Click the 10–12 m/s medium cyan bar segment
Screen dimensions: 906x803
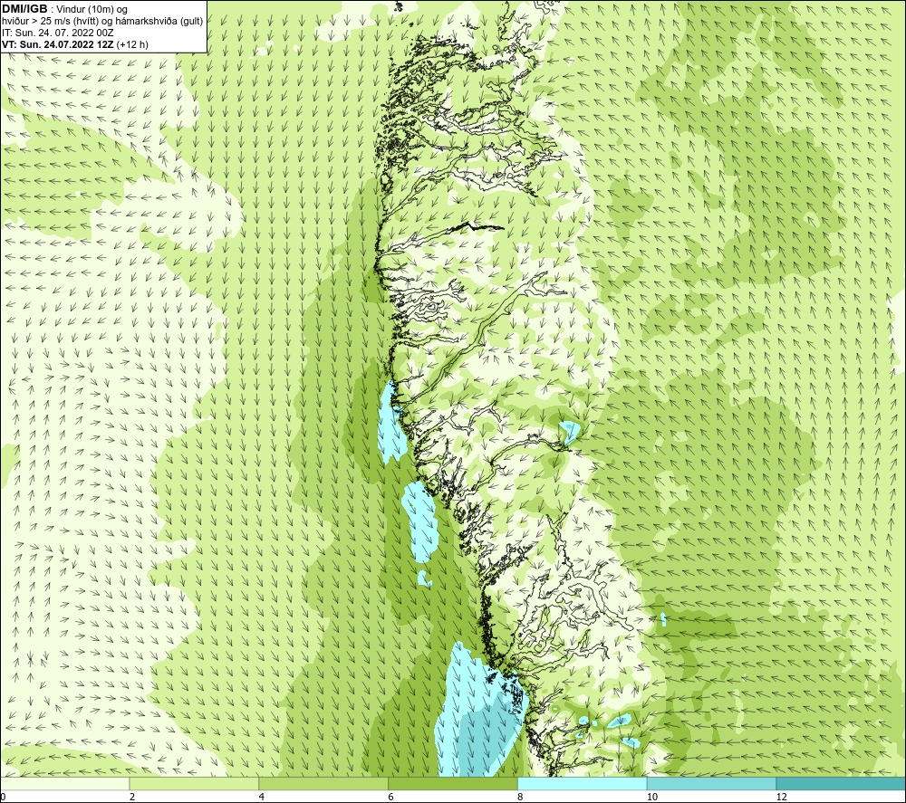click(712, 783)
